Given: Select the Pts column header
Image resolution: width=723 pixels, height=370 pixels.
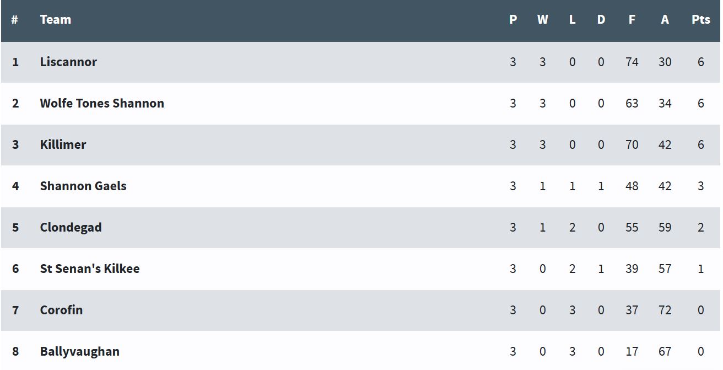Looking at the screenshot, I should [x=701, y=20].
